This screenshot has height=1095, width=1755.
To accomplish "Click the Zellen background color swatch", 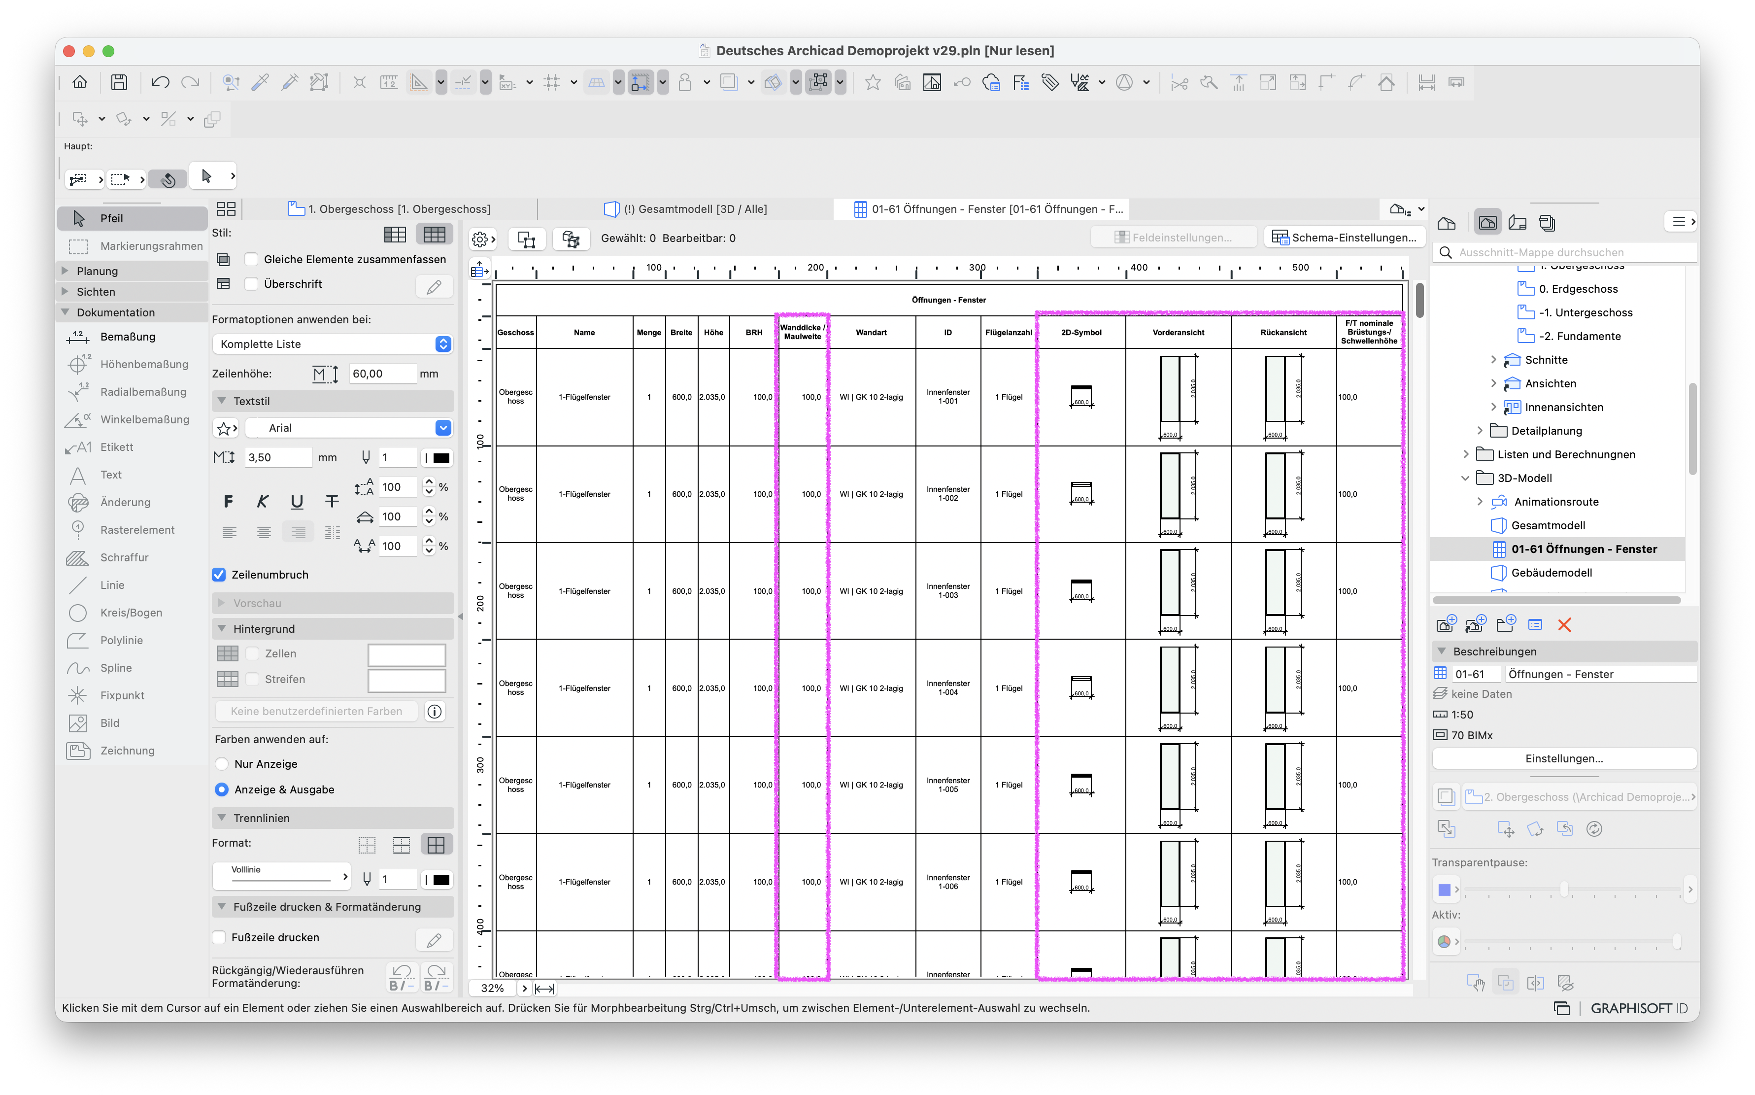I will (406, 654).
